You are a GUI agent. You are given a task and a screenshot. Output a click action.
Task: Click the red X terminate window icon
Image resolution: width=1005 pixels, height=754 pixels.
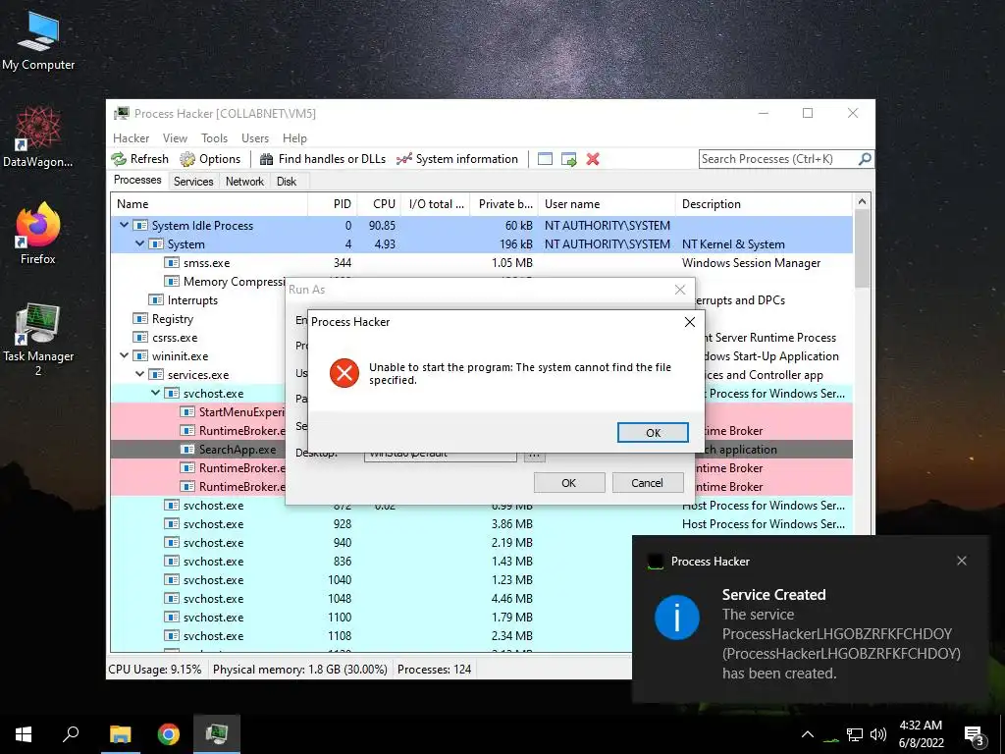coord(593,159)
